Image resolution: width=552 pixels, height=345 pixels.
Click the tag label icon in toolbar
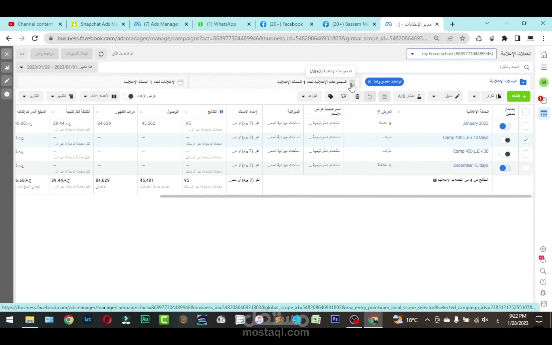click(331, 96)
